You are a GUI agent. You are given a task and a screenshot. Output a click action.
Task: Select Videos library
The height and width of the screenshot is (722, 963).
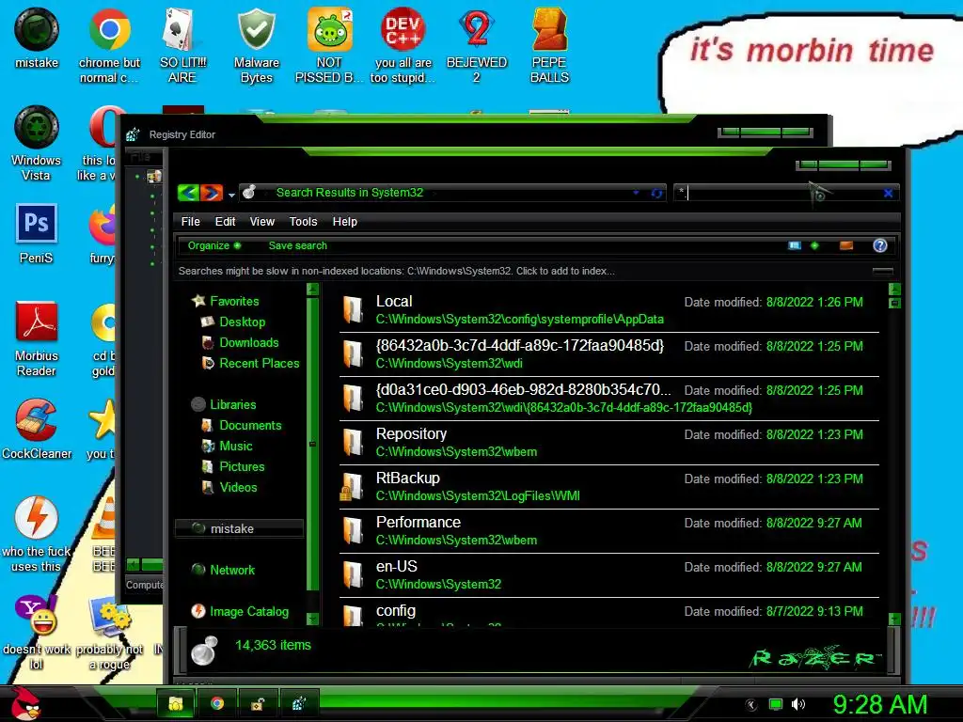229,488
